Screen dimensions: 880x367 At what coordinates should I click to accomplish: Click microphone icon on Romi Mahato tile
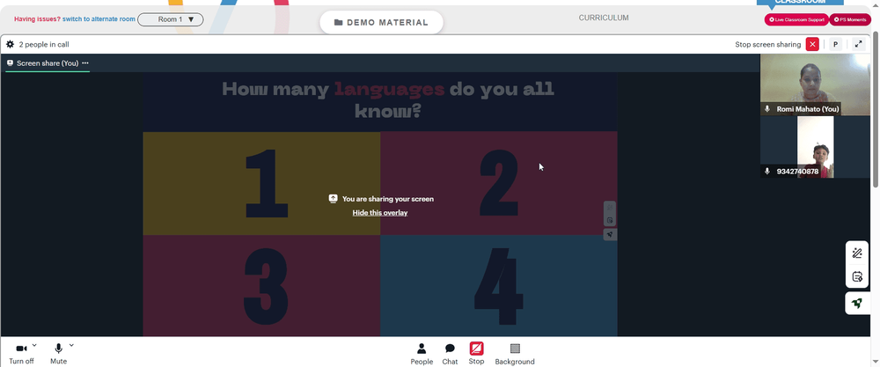(767, 109)
